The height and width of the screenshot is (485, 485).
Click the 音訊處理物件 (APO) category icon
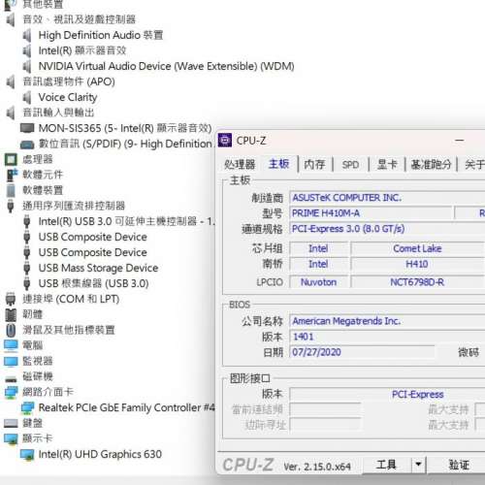tap(11, 81)
